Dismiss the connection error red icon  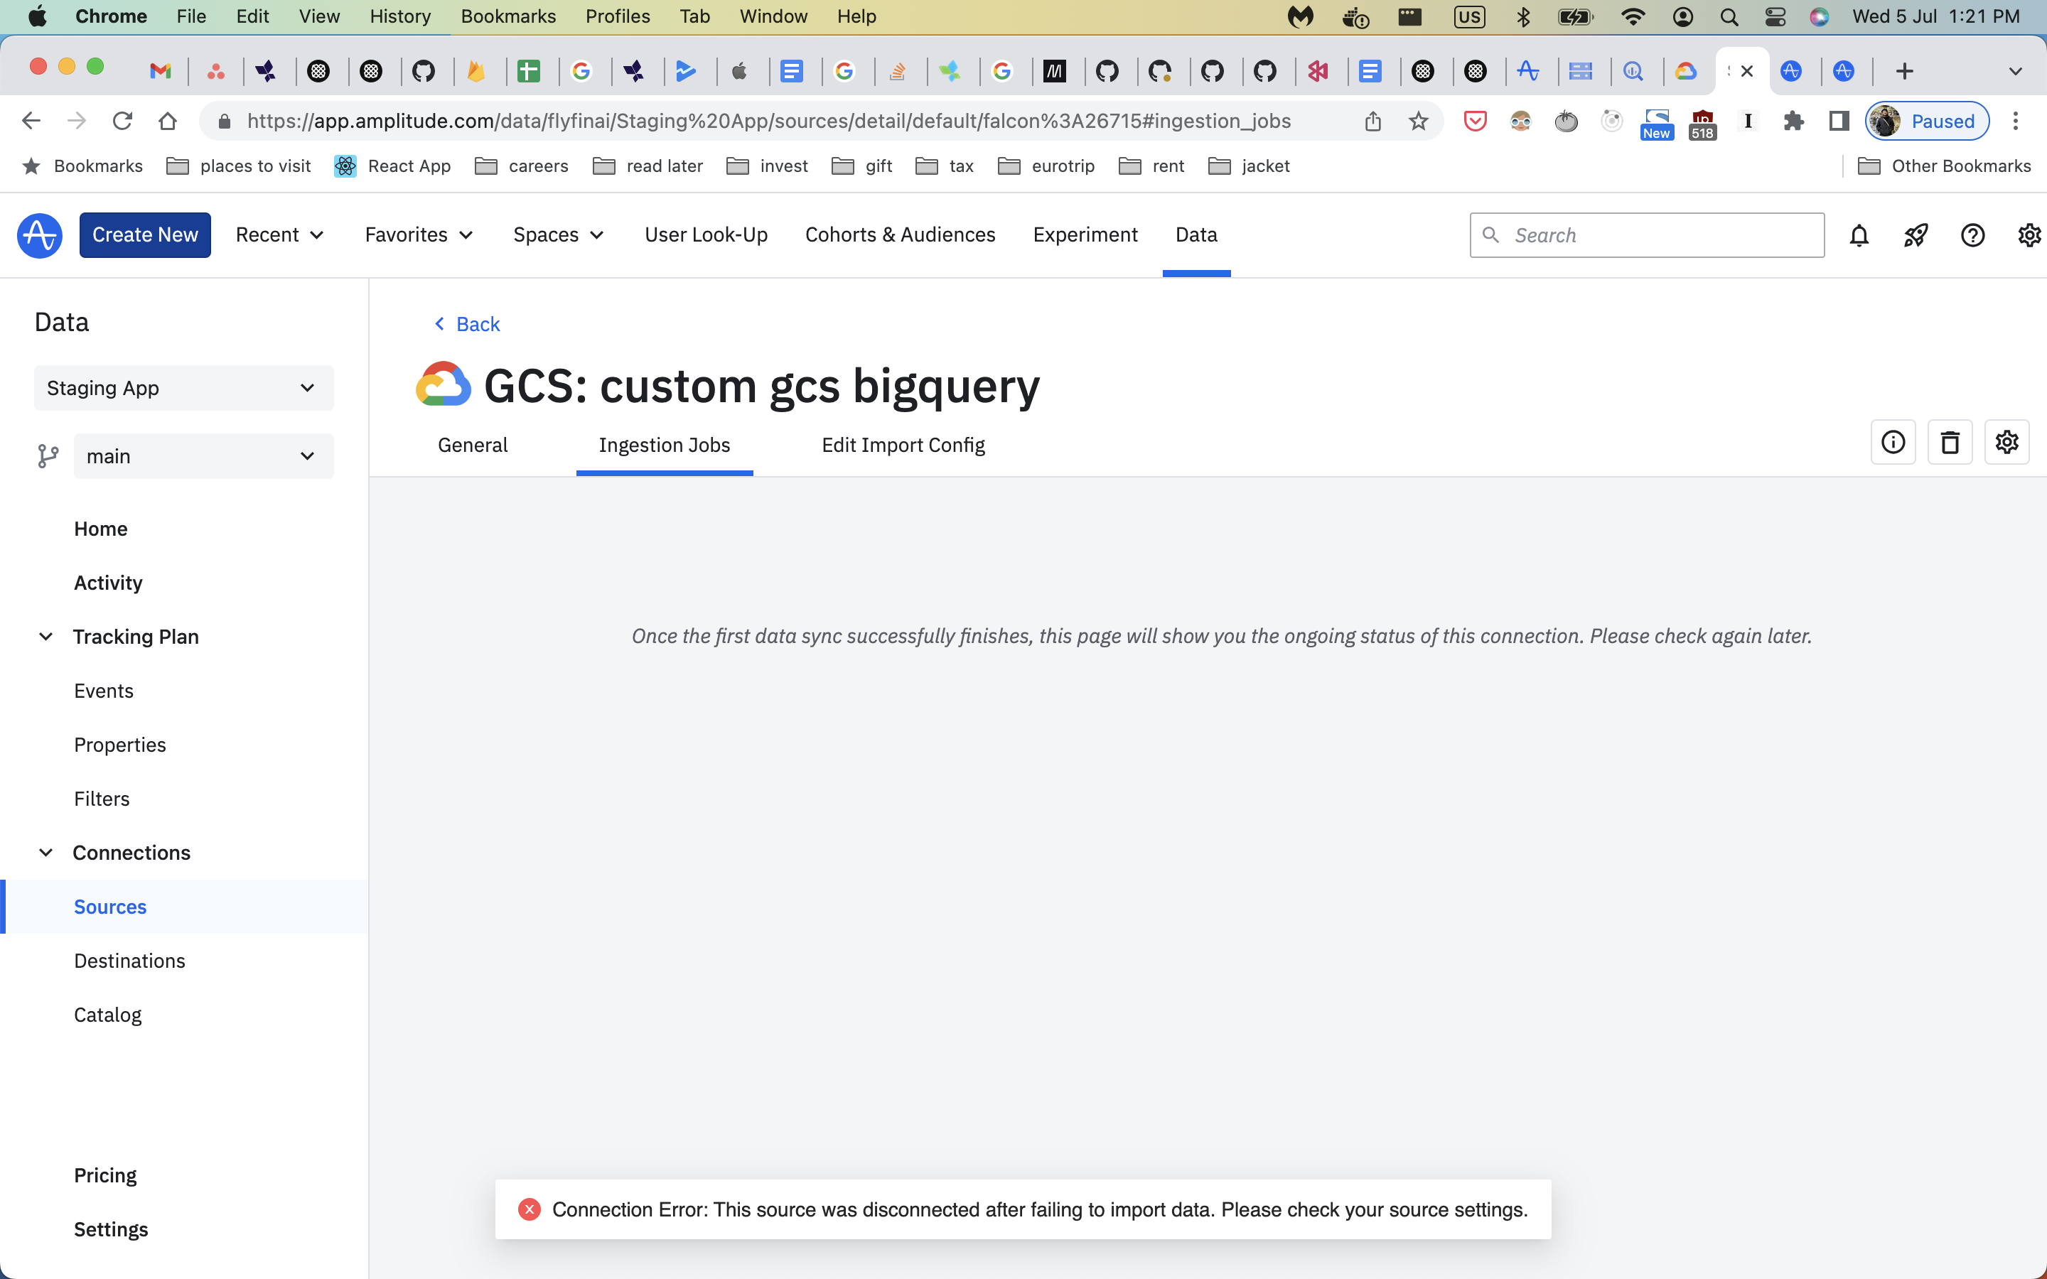[x=530, y=1209]
